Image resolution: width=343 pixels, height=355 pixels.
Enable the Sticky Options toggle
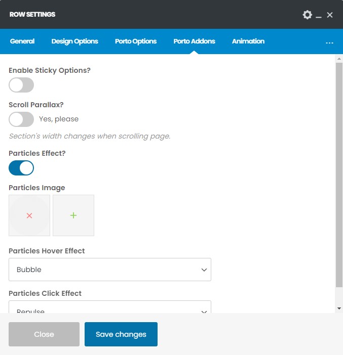point(21,85)
